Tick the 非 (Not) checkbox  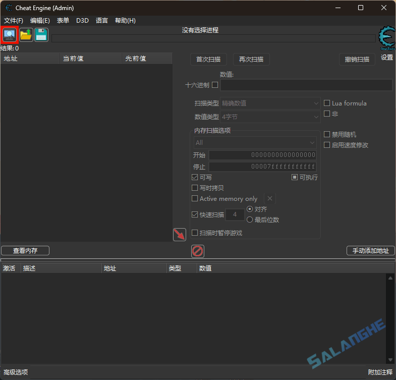click(x=327, y=114)
